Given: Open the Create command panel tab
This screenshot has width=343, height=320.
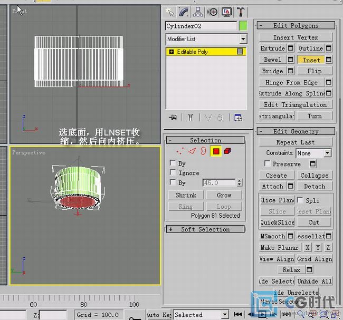Looking at the screenshot, I should pos(170,12).
